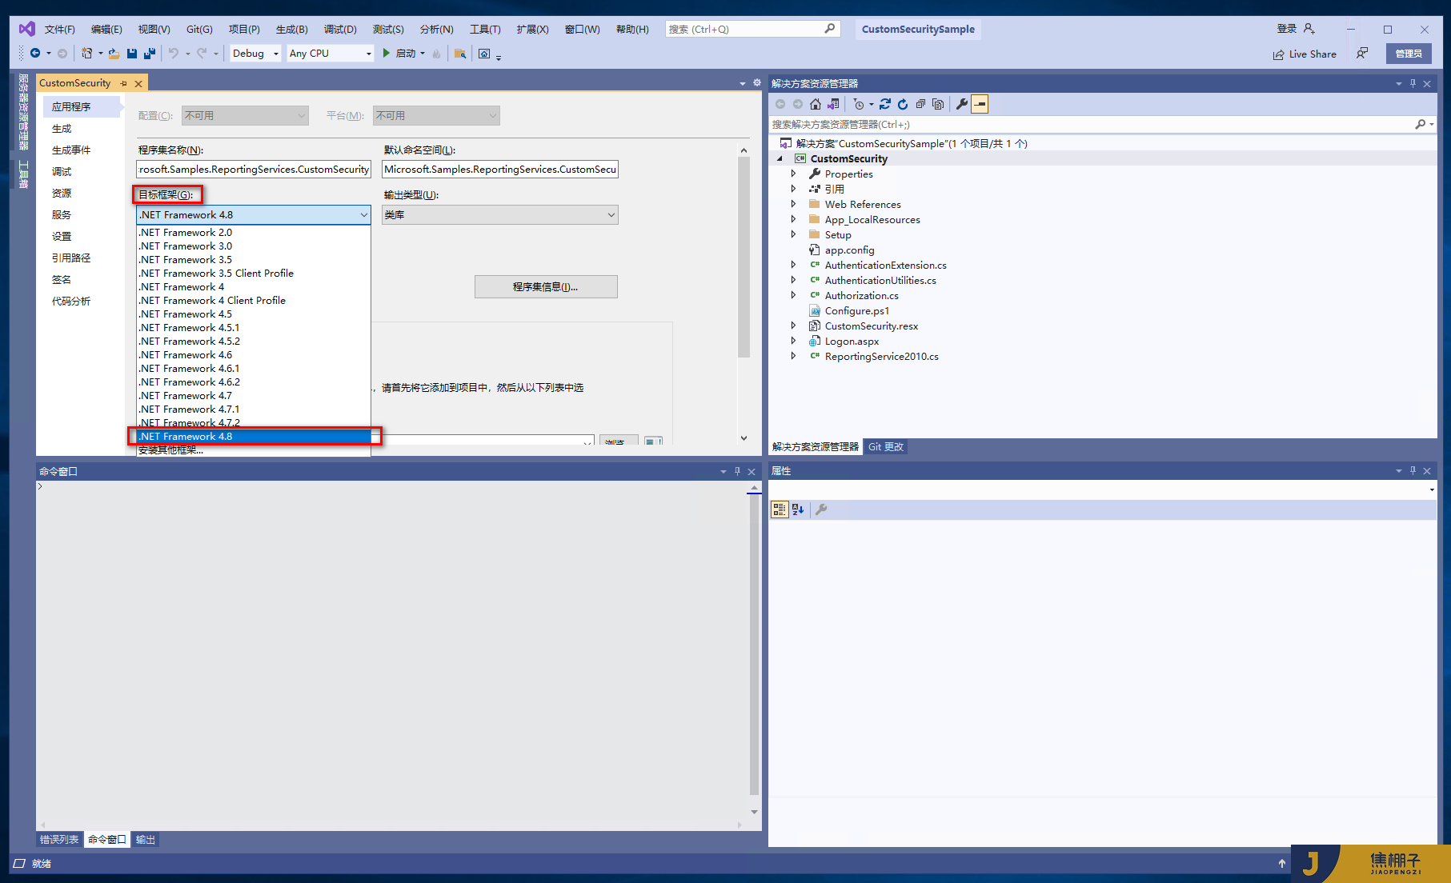Switch to the 错误列表 tab
This screenshot has height=883, width=1451.
[x=60, y=840]
